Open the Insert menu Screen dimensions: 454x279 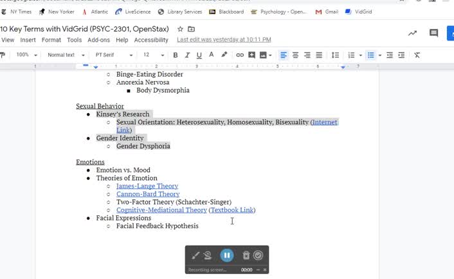click(28, 40)
